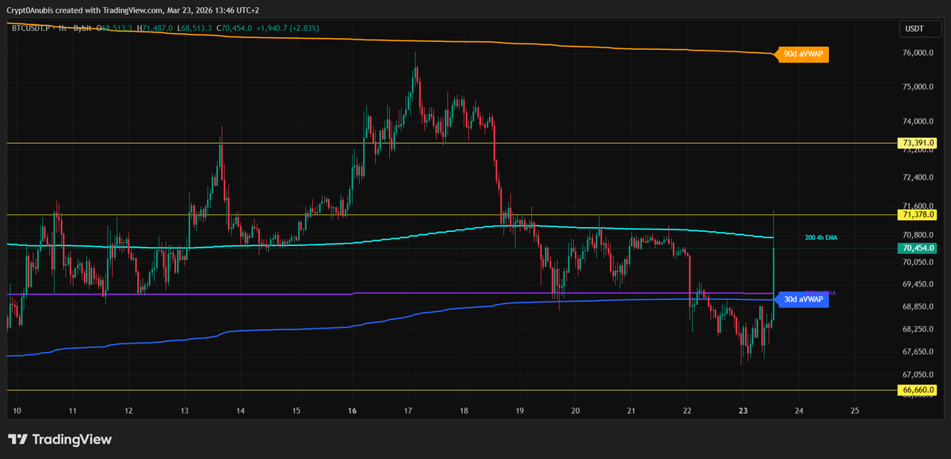Viewport: 951px width, 459px height.
Task: Click date 15 on the time axis
Action: pyautogui.click(x=296, y=412)
